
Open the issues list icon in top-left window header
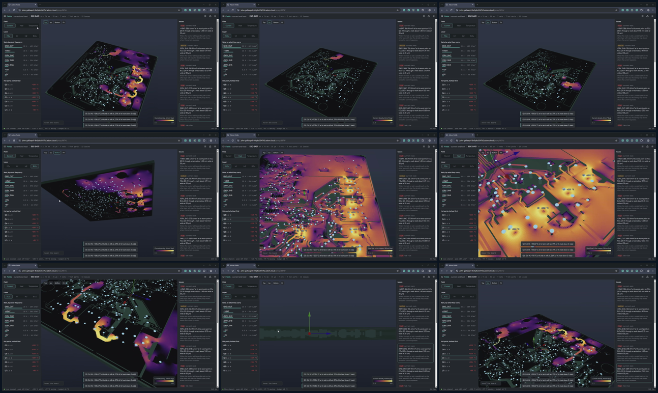[205, 16]
